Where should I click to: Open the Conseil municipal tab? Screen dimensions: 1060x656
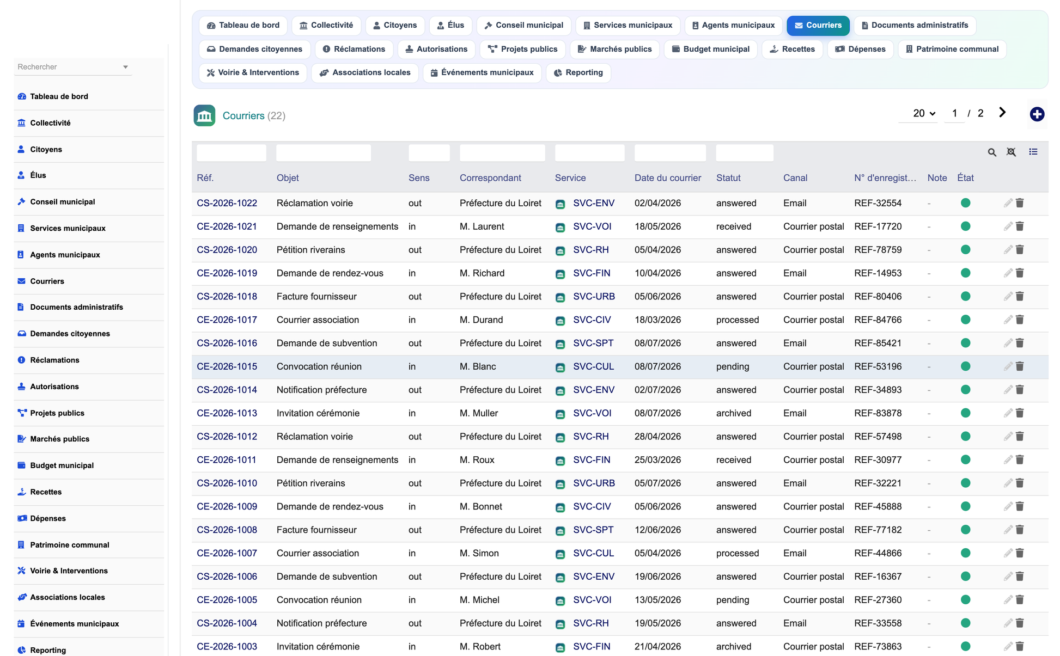pos(523,25)
